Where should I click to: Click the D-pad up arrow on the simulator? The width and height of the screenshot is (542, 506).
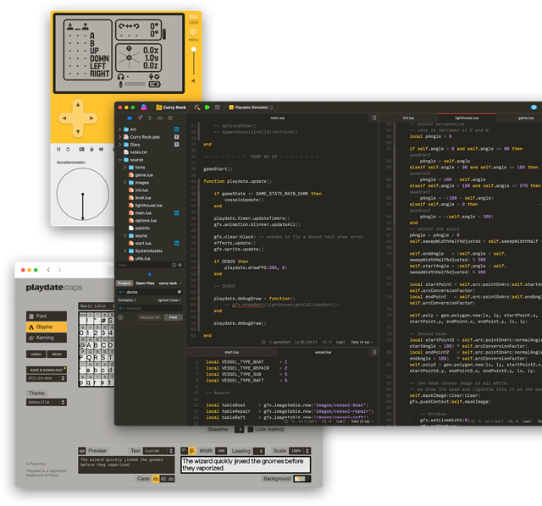click(x=78, y=105)
